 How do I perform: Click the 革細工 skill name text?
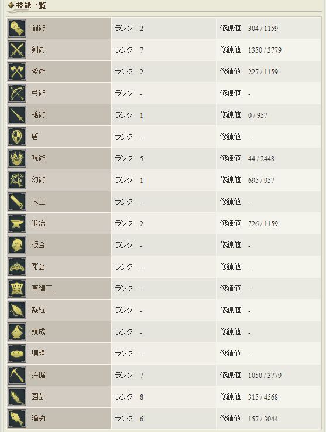click(x=42, y=288)
